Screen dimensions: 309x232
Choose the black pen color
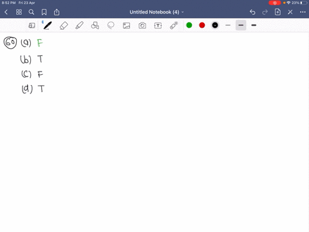point(215,25)
